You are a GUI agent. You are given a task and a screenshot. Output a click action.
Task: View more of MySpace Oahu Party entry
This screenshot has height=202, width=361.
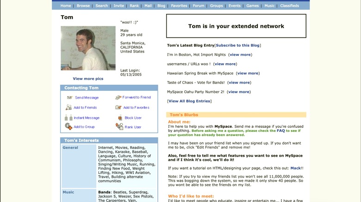(x=239, y=92)
